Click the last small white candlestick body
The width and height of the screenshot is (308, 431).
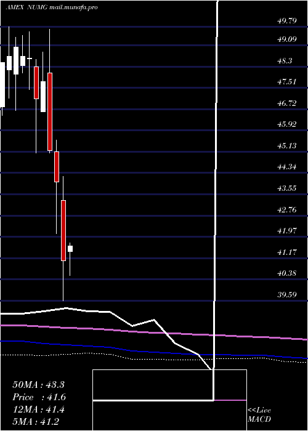(x=70, y=249)
